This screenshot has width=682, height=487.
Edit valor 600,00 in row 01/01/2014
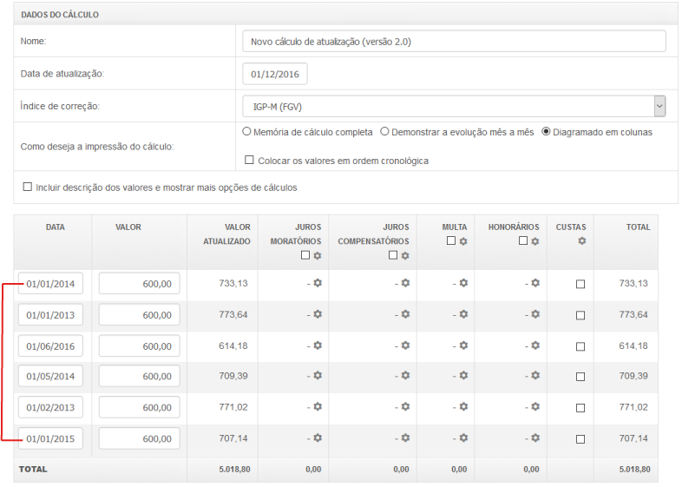coord(139,284)
